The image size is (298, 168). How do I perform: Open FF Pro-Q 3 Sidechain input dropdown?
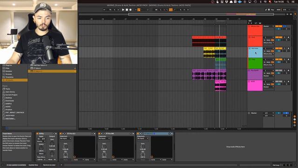click(x=65, y=139)
